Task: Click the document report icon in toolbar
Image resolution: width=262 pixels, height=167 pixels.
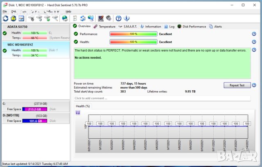Action: point(75,18)
